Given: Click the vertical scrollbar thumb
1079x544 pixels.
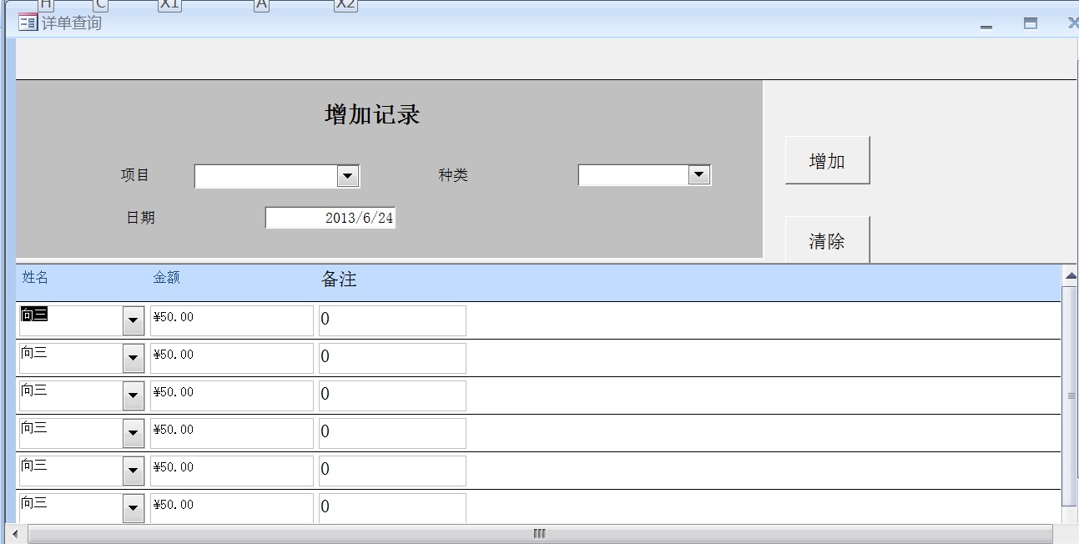Looking at the screenshot, I should (x=1071, y=395).
